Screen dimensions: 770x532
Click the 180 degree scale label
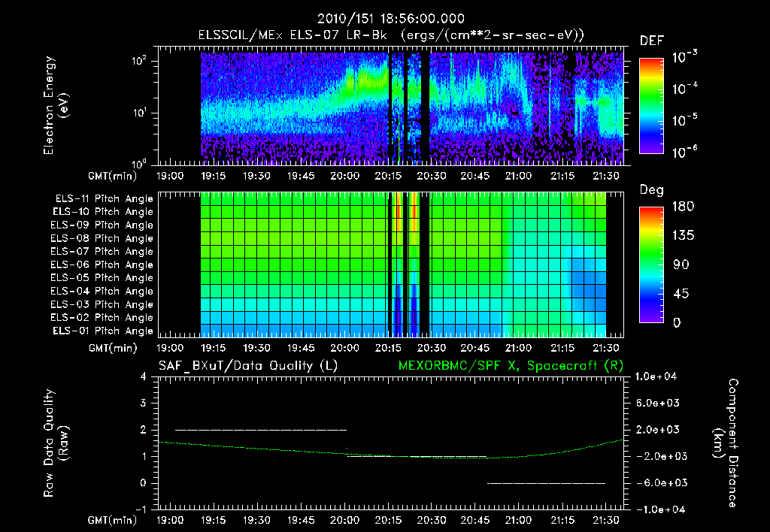683,206
